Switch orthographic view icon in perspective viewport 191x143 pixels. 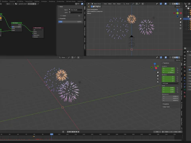(158, 82)
